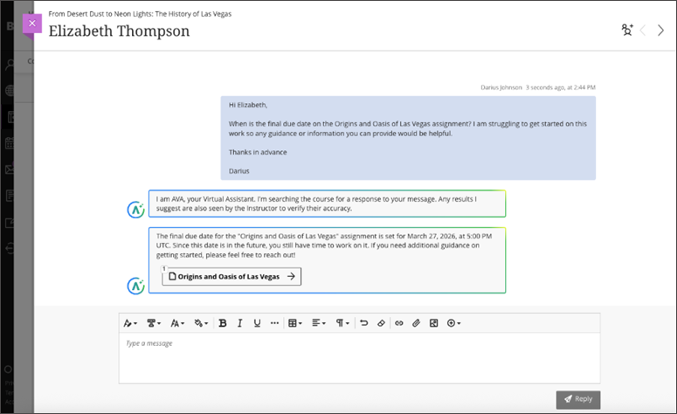This screenshot has height=414, width=677.
Task: Click in the Type a message field
Action: tap(359, 358)
